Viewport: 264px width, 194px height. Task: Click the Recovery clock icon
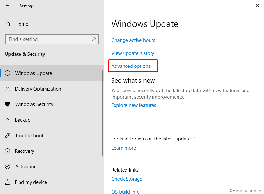pos(7,151)
